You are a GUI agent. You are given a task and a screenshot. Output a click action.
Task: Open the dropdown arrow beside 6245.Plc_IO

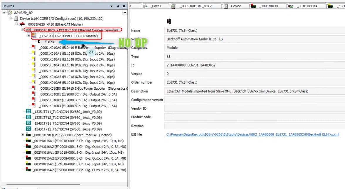pos(125,13)
